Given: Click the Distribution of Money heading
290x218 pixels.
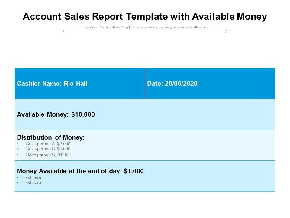Looking at the screenshot, I should click(x=51, y=137).
